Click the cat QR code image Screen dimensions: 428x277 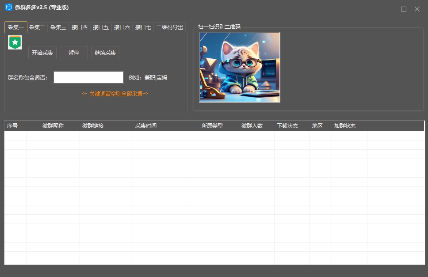coord(240,67)
